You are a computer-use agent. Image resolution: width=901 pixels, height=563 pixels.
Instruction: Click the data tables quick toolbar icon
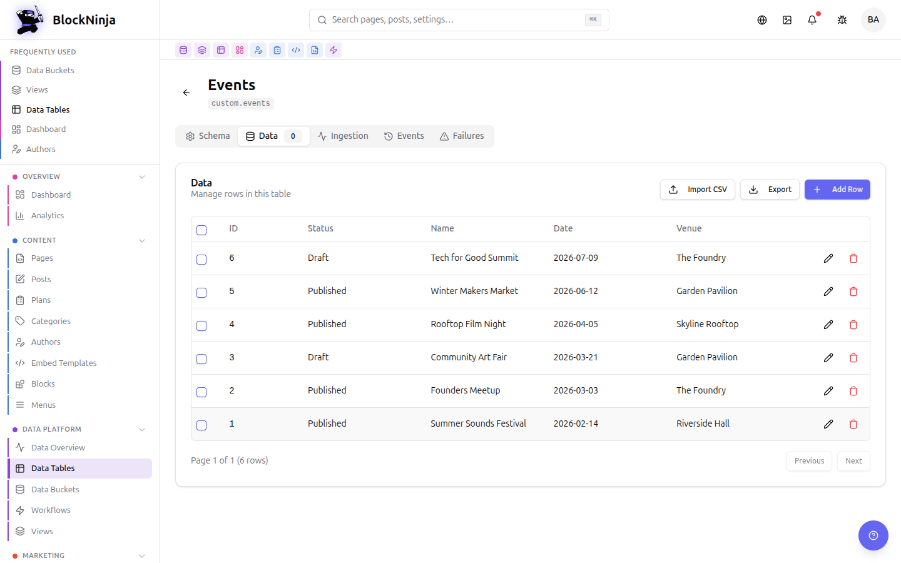click(221, 50)
